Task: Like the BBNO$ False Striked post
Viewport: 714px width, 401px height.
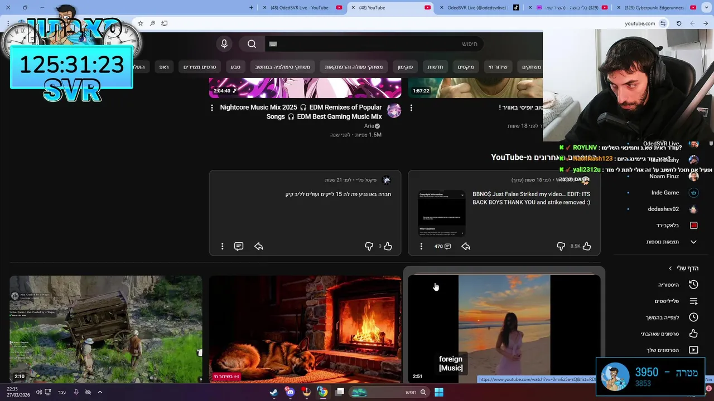Action: tap(587, 246)
